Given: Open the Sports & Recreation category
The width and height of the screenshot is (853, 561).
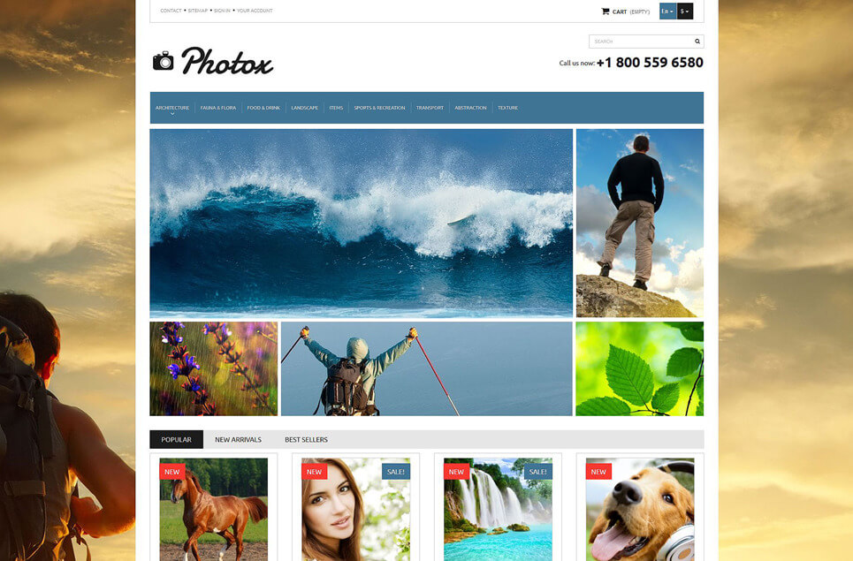Looking at the screenshot, I should pyautogui.click(x=380, y=108).
